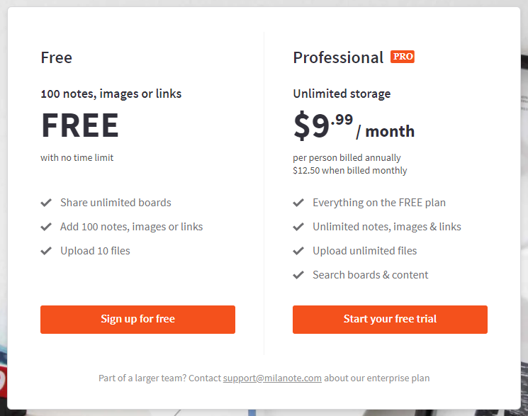The width and height of the screenshot is (528, 416).
Task: Click checkmark beside Add 100 notes
Action: [x=46, y=227]
